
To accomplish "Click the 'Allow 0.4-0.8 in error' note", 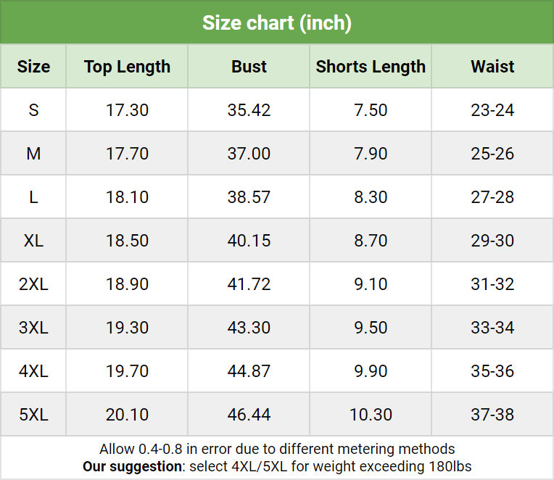I will pyautogui.click(x=277, y=449).
